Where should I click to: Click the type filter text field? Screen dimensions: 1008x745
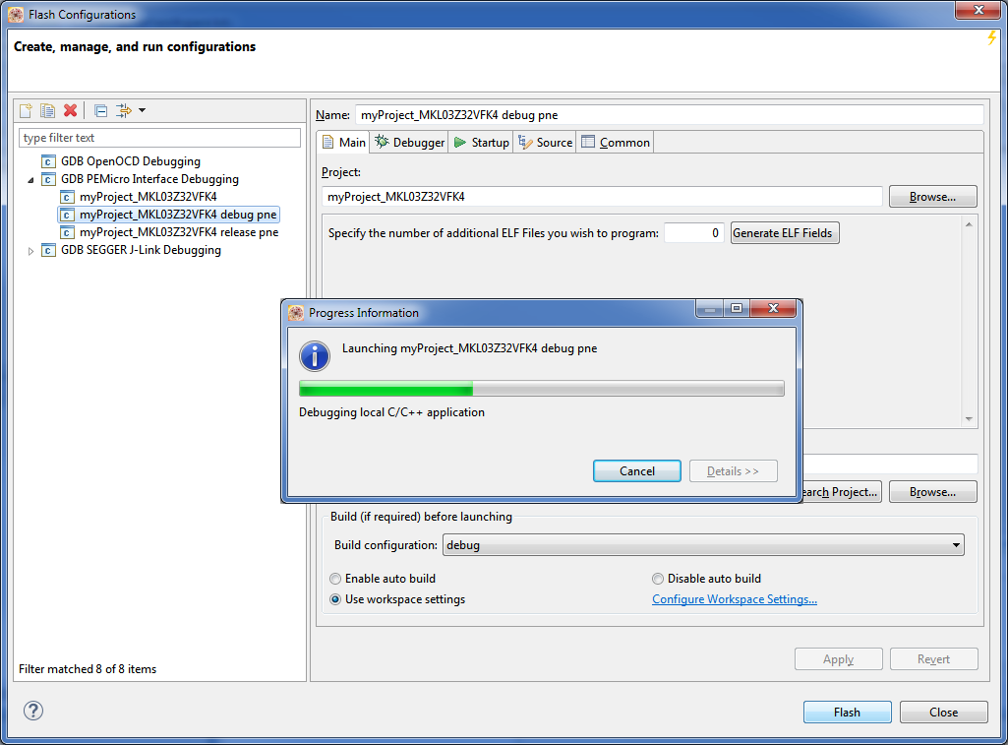click(x=159, y=138)
